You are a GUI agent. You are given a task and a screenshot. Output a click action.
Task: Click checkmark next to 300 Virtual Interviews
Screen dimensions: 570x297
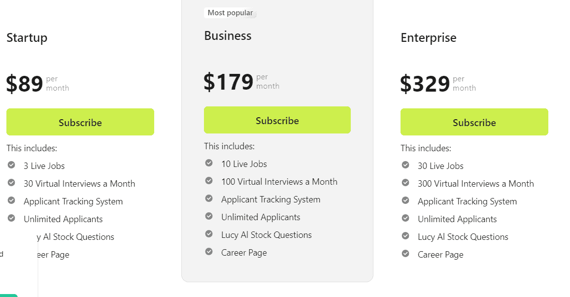point(405,183)
